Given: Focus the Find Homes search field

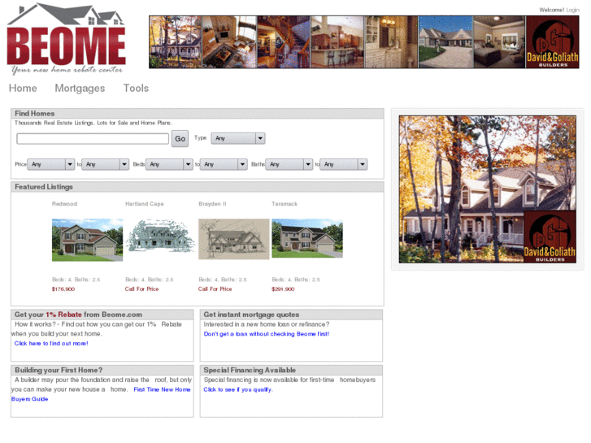Looking at the screenshot, I should pos(93,139).
